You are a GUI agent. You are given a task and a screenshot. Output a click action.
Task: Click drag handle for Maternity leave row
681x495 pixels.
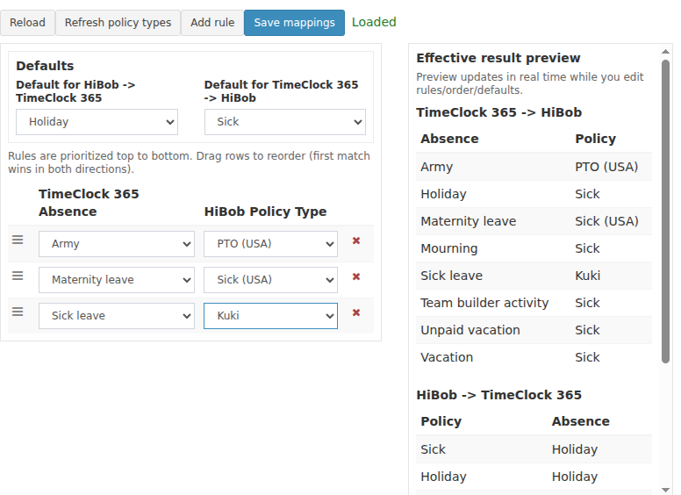click(17, 276)
